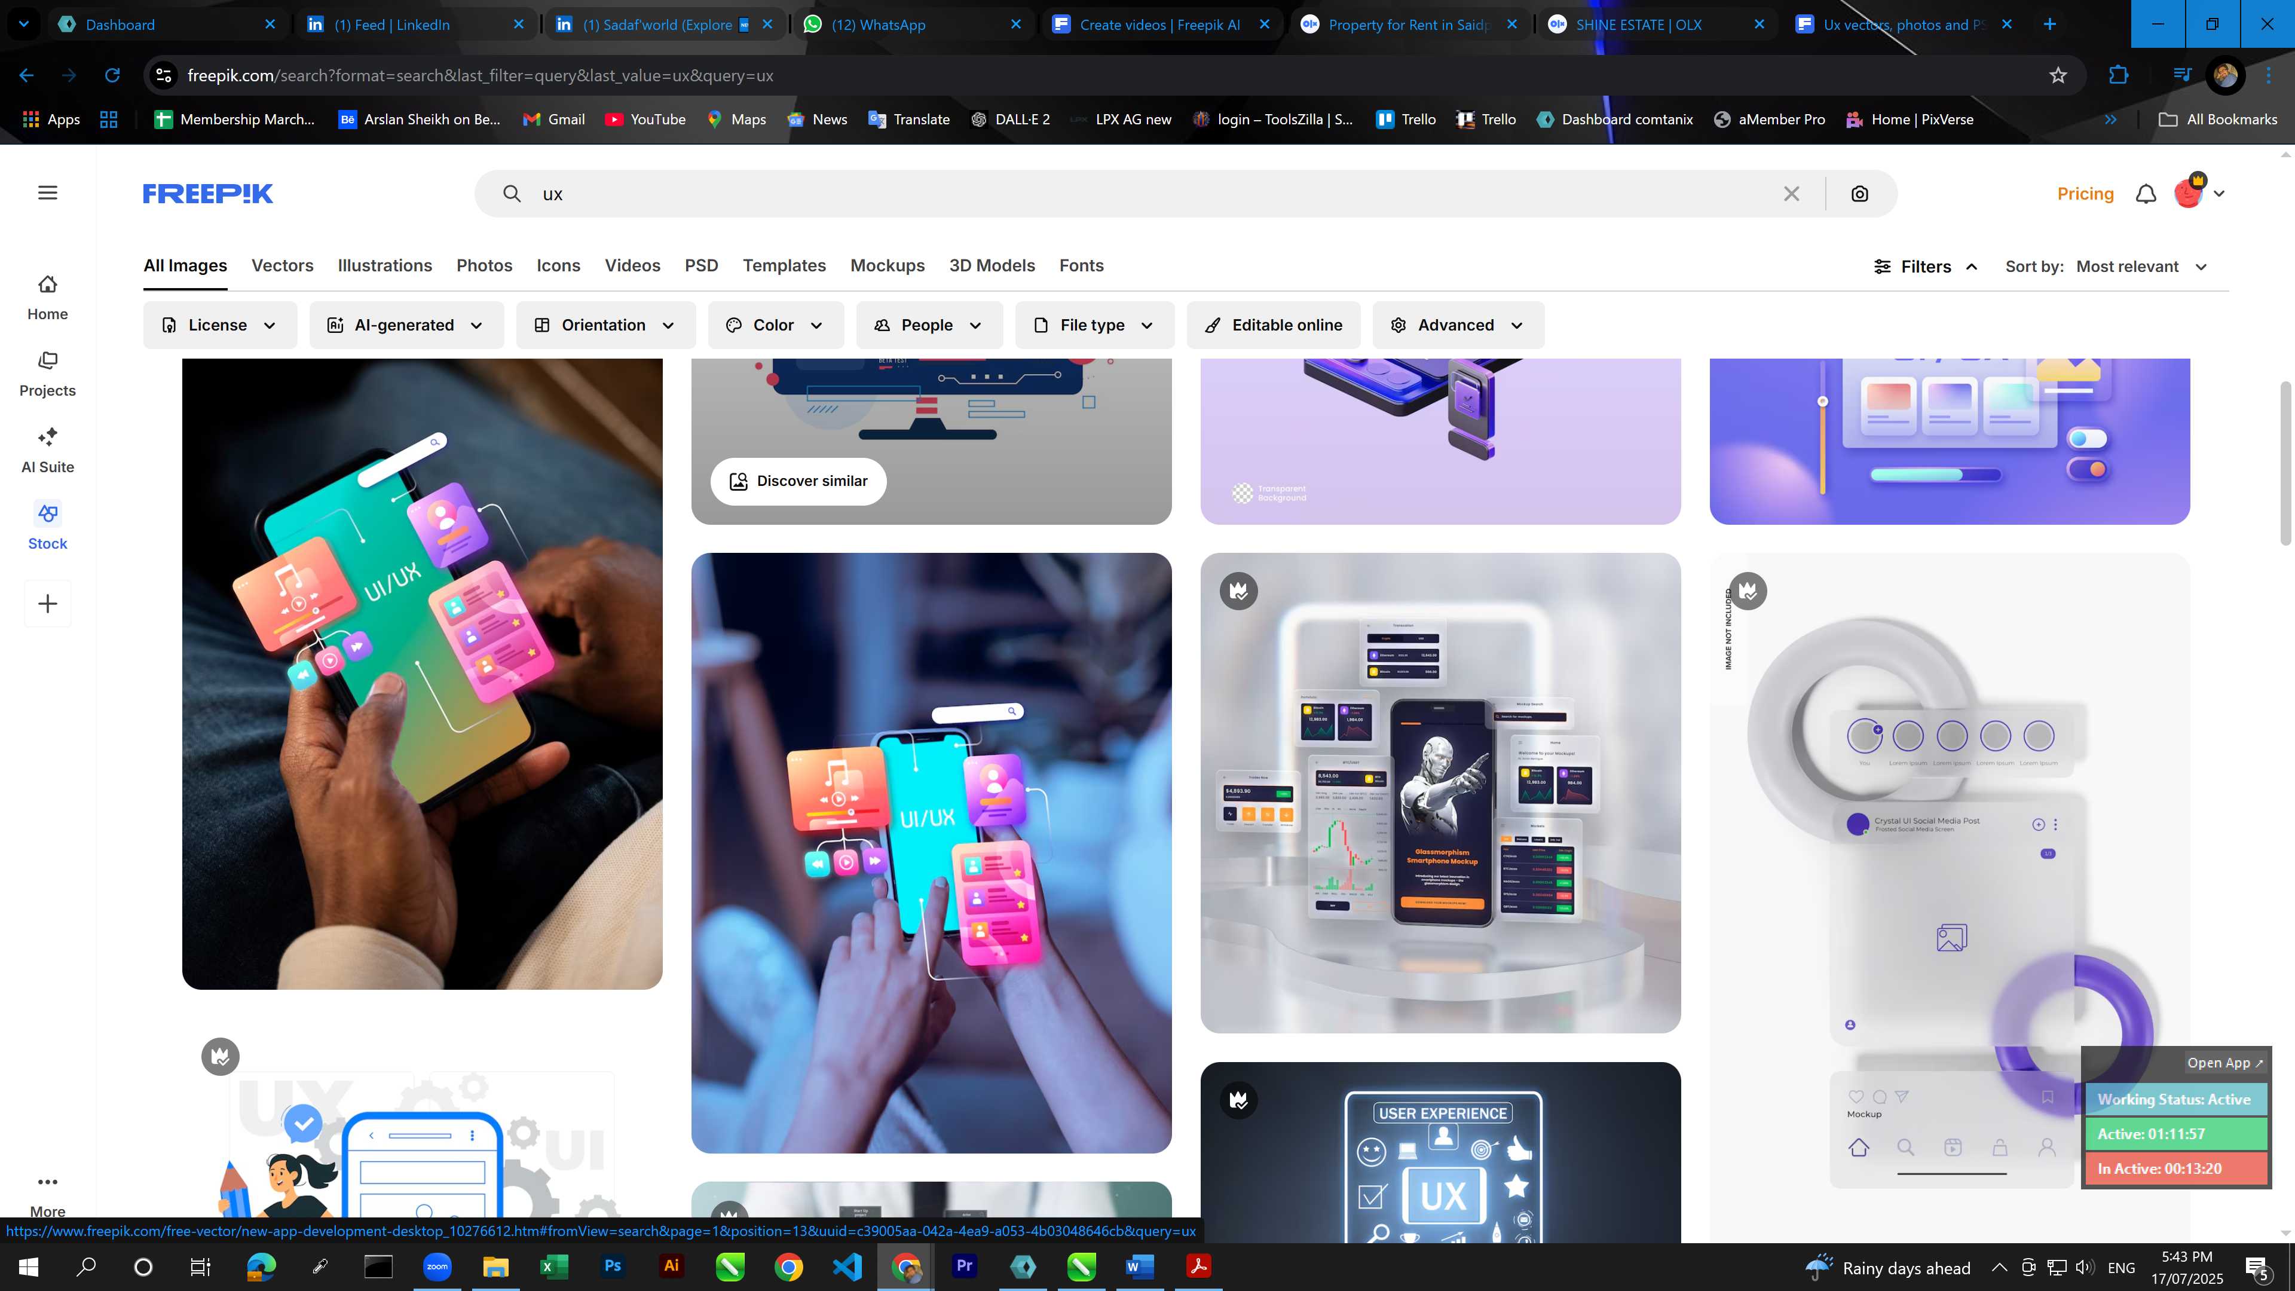Screen dimensions: 2295x1291
Task: Open Windows Start menu
Action: click(27, 1266)
